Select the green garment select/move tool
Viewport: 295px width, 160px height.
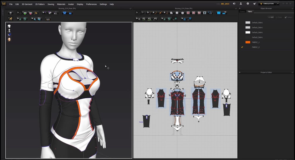point(25,13)
